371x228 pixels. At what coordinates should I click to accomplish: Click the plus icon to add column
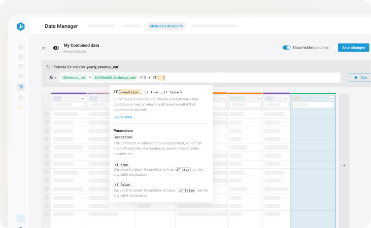pyautogui.click(x=344, y=165)
